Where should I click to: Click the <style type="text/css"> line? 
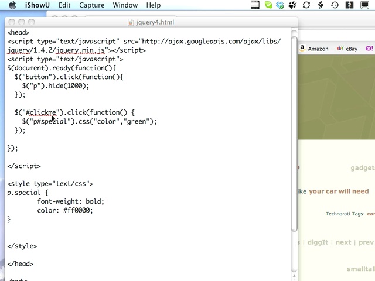point(50,184)
